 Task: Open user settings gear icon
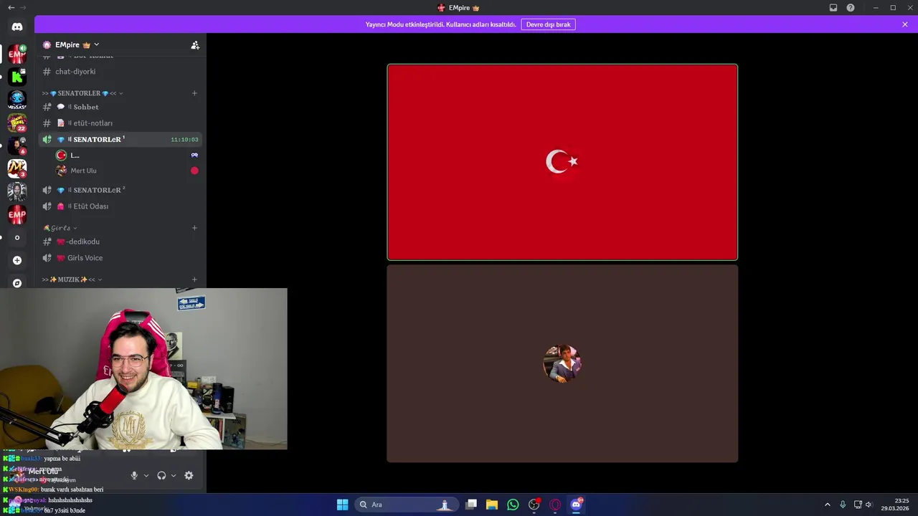pos(189,475)
